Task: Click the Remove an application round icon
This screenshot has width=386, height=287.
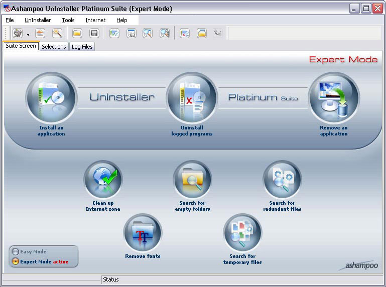Action: (334, 98)
